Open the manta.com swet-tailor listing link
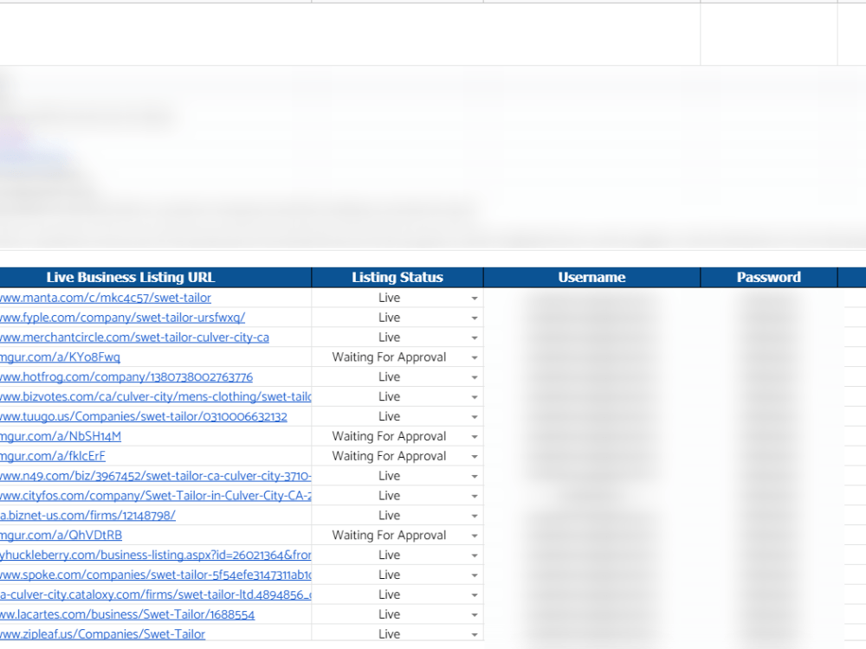Screen dimensions: 866x649 (x=106, y=298)
